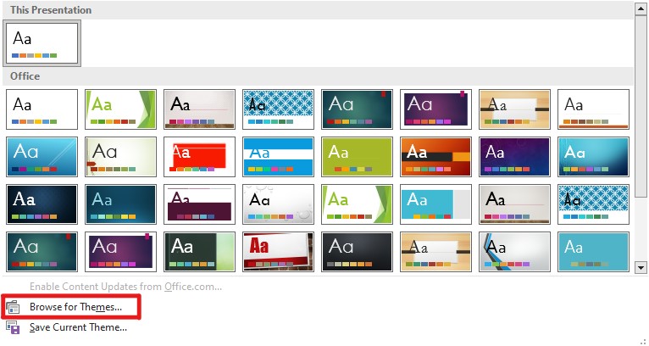Click the scrollbar up arrow
The width and height of the screenshot is (649, 346).
[x=641, y=8]
